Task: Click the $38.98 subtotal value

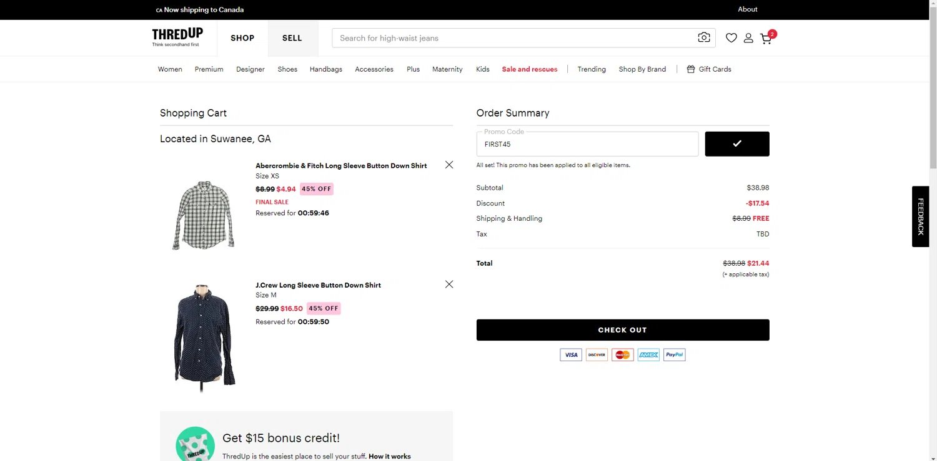Action: point(758,188)
